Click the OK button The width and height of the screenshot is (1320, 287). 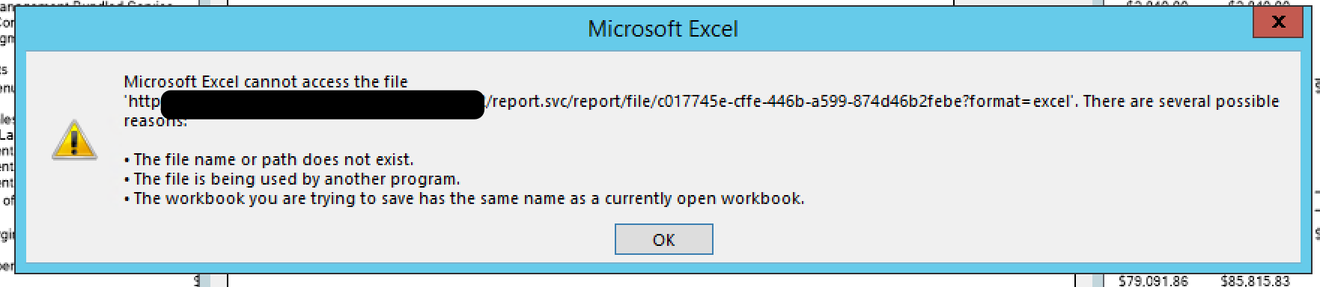pyautogui.click(x=663, y=239)
